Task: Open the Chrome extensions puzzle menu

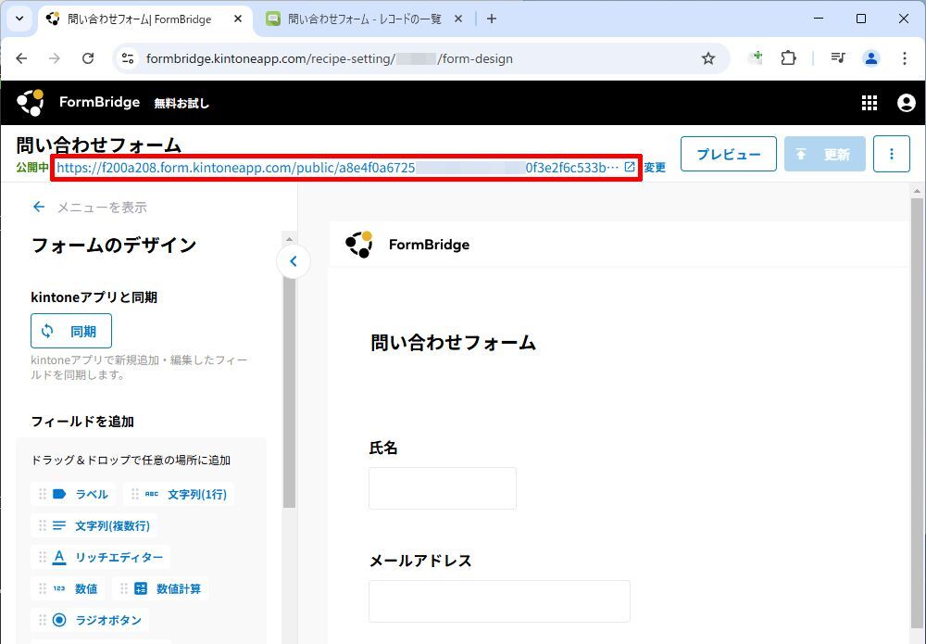Action: tap(788, 57)
